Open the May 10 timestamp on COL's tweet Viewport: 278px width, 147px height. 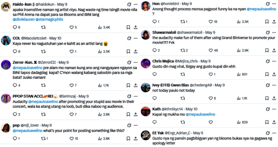tap(55, 38)
